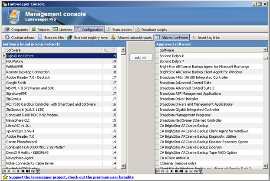270x181 pixels.
Task: Open the Computers tab
Action: (x=16, y=29)
